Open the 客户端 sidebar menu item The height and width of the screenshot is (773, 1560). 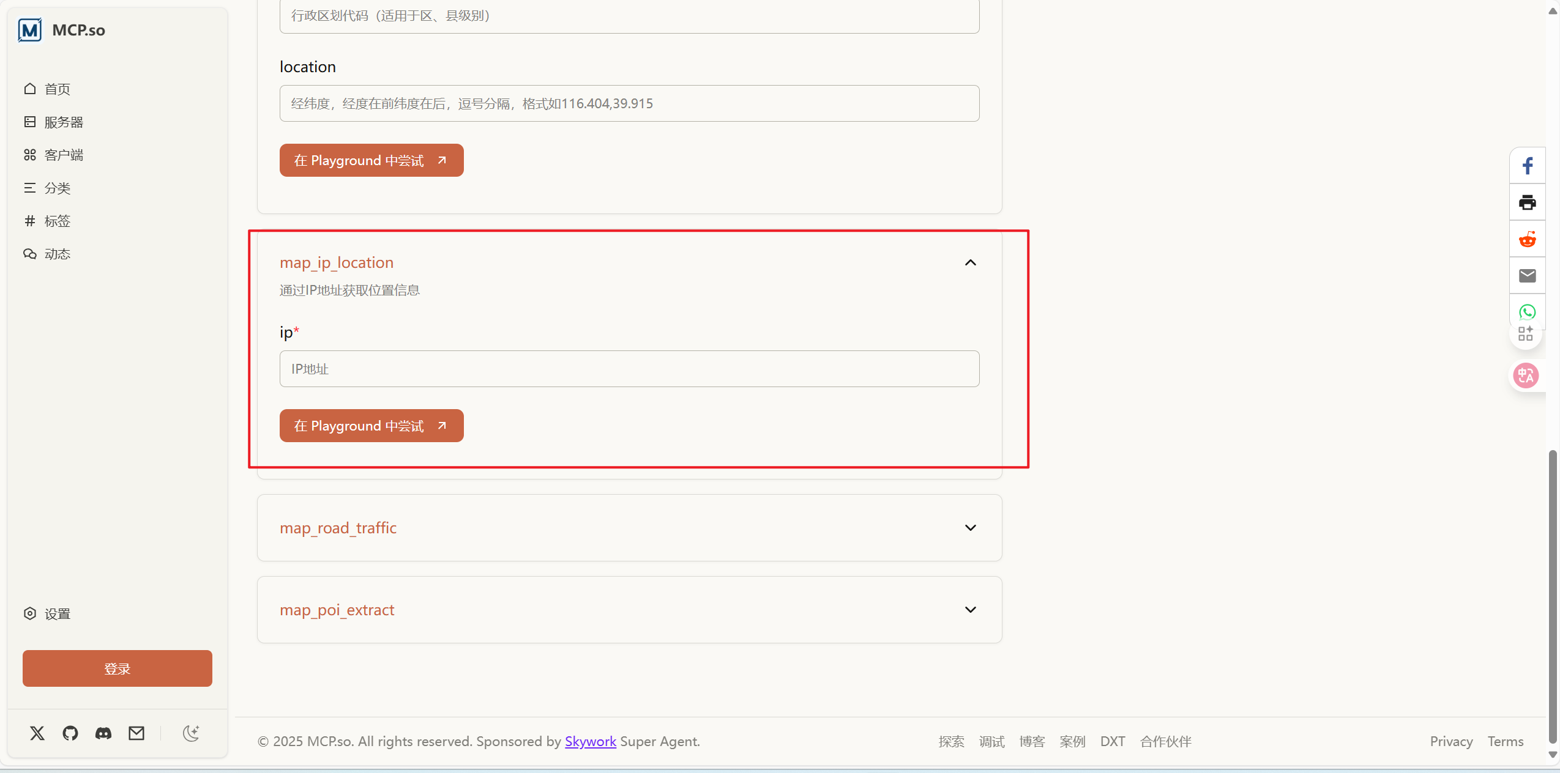pos(63,155)
